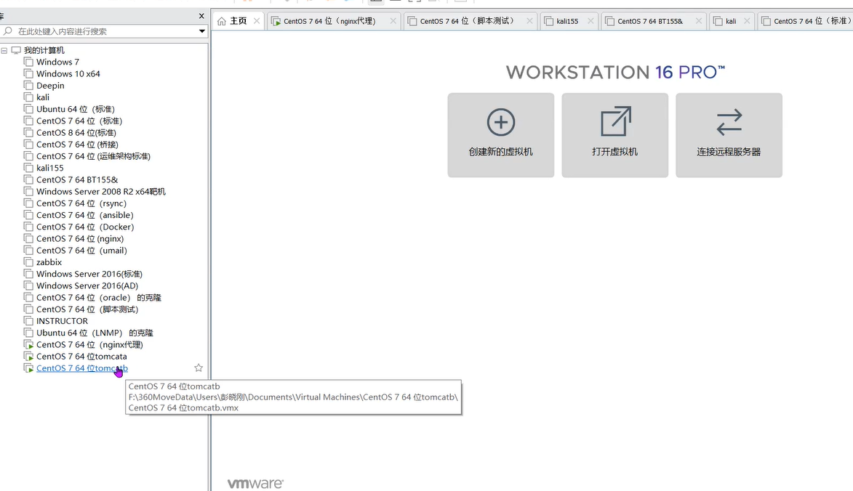Focus the library search input field
The height and width of the screenshot is (491, 853).
click(x=103, y=31)
